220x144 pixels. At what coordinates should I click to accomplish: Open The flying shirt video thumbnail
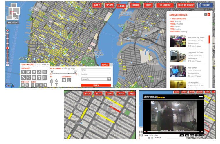click(178, 84)
